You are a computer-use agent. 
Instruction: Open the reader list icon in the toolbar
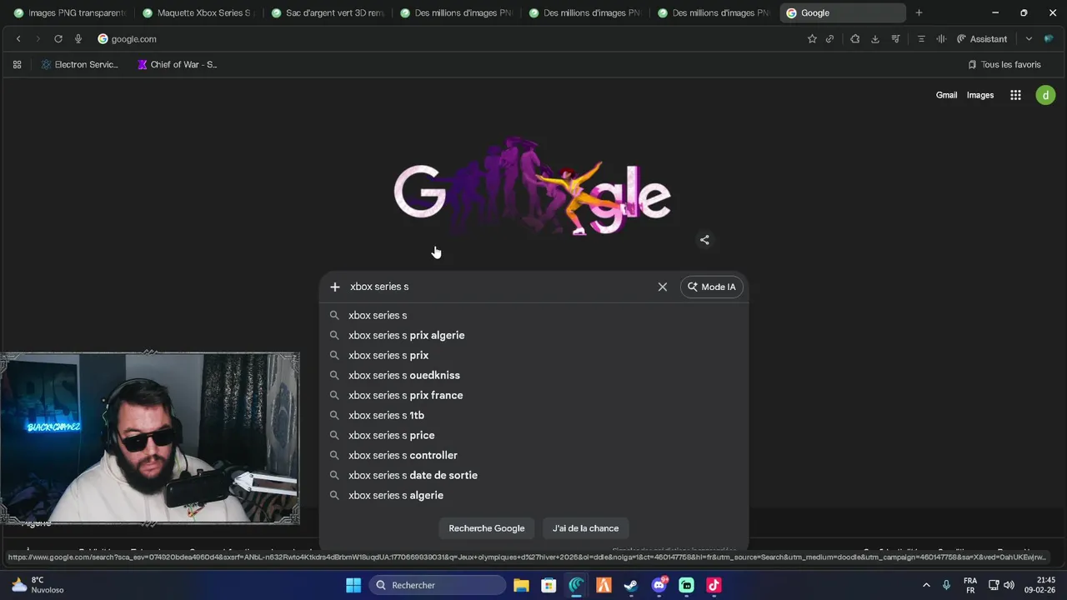921,39
